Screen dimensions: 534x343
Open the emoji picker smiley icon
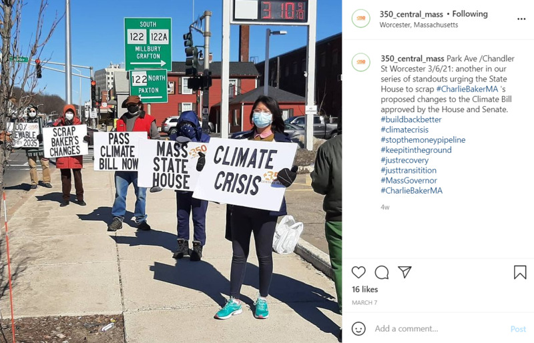point(358,329)
